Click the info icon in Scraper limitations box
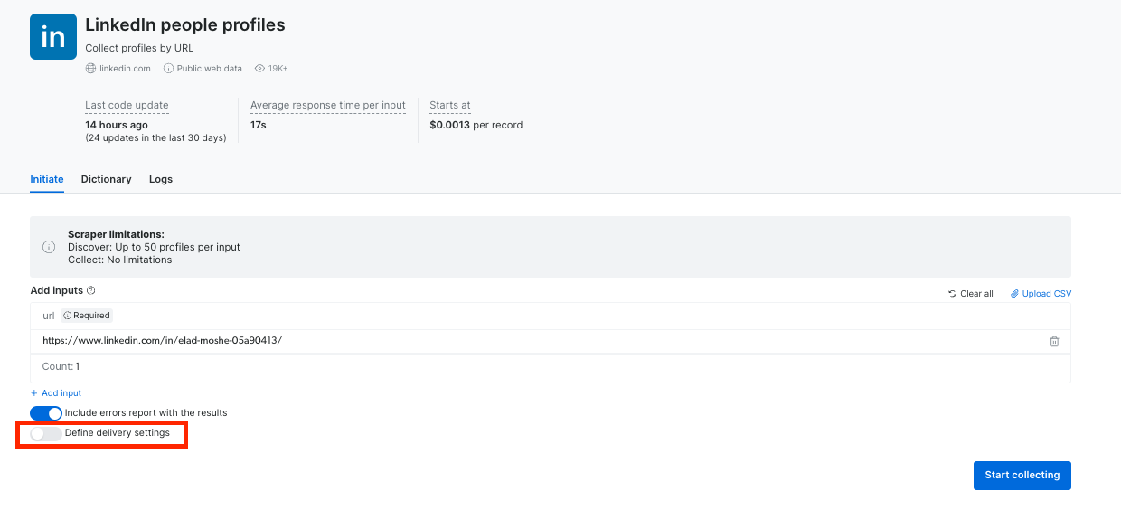The height and width of the screenshot is (520, 1121). (x=49, y=247)
